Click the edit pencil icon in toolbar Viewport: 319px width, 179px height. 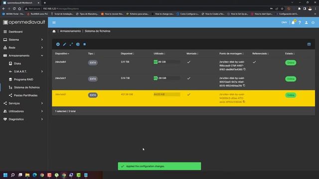[x=64, y=44]
